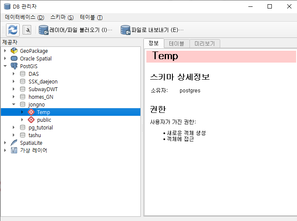Click the Refresh toolbar icon
This screenshot has height=221, width=297.
click(x=13, y=30)
